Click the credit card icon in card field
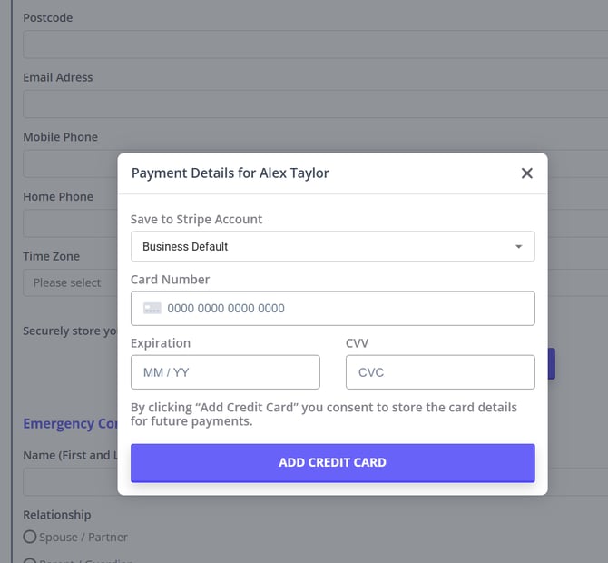 [152, 309]
